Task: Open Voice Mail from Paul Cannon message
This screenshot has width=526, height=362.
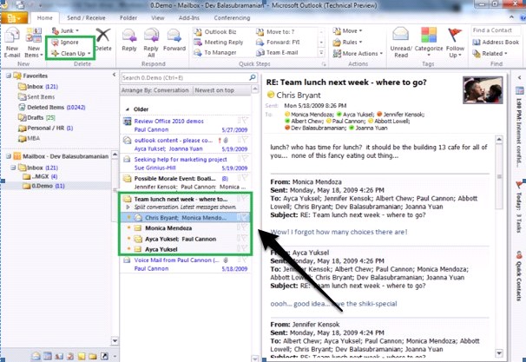Action: (185, 265)
